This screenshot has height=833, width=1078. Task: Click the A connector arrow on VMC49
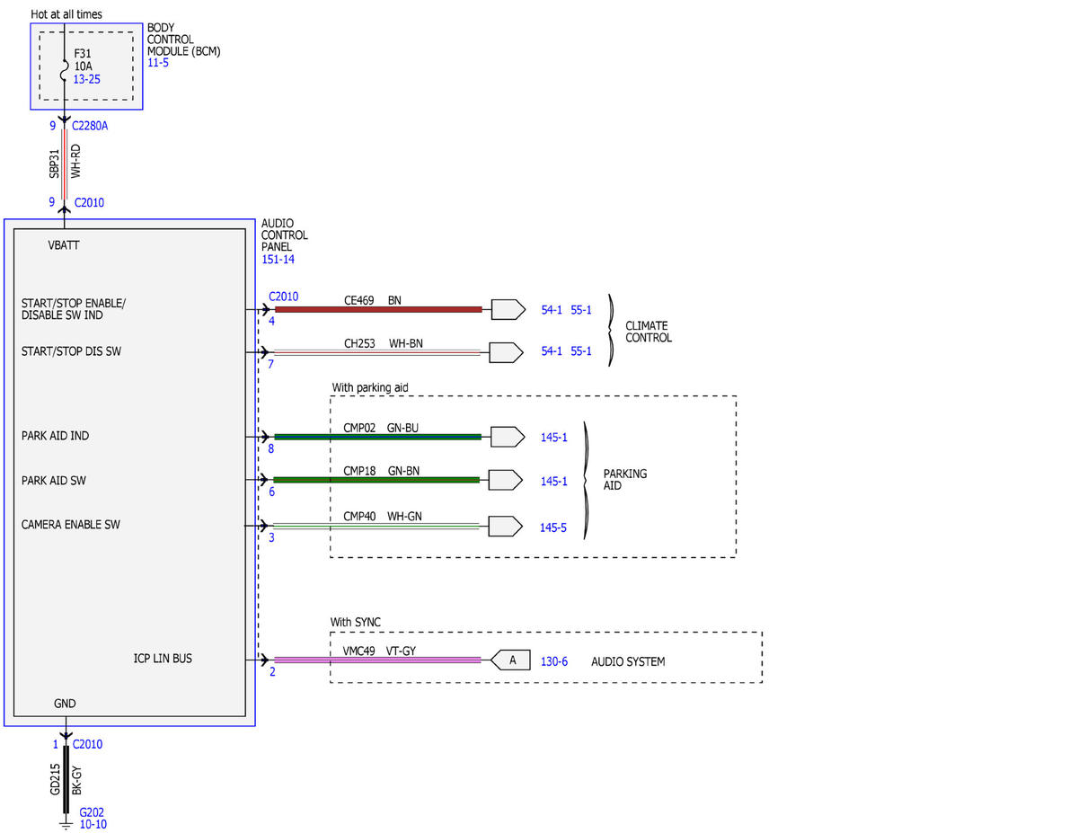click(509, 660)
